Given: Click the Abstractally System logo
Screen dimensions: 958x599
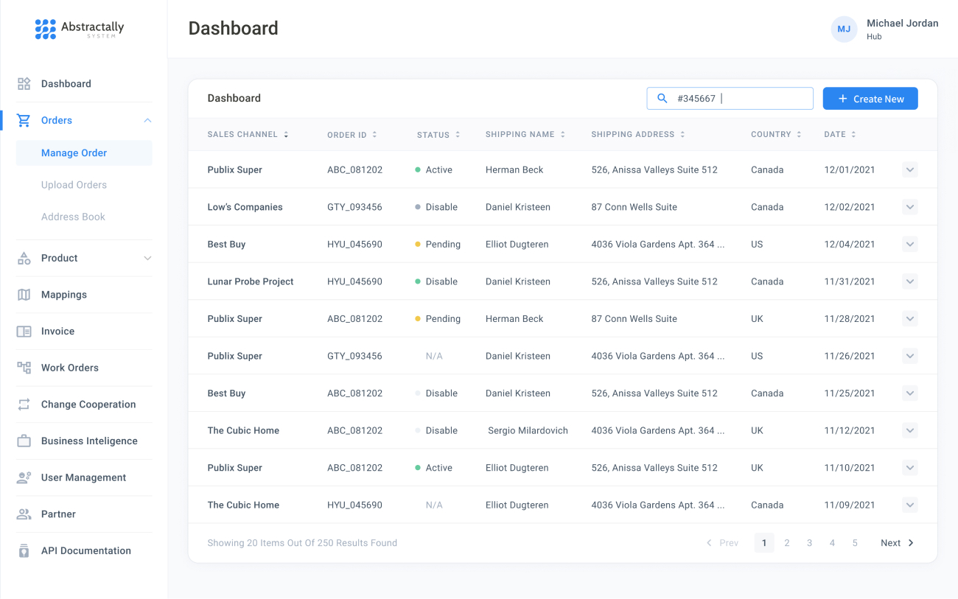Looking at the screenshot, I should tap(80, 29).
